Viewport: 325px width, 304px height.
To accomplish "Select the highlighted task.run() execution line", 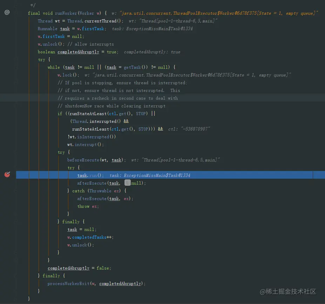I will coord(164,175).
